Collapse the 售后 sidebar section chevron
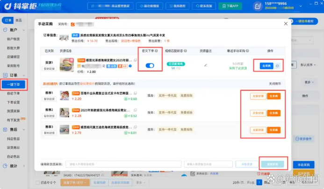 click(24, 130)
